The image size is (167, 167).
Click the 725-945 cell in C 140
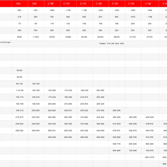coord(133,151)
